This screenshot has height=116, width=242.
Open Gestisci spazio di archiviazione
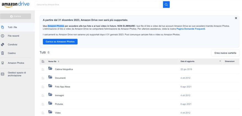tap(17, 74)
